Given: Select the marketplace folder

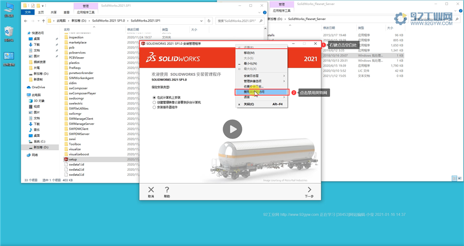Looking at the screenshot, I should 77,42.
